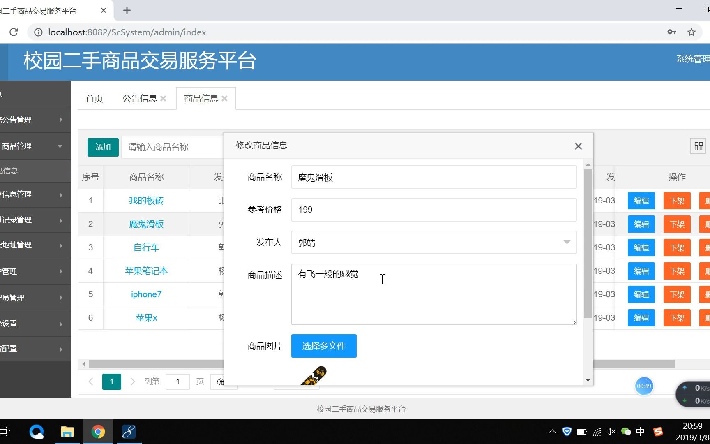
Task: Click the key icon in the address bar
Action: [x=671, y=32]
